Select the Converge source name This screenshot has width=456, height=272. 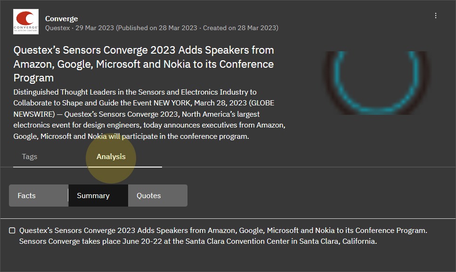tap(61, 18)
